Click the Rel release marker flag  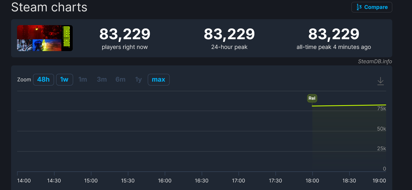point(312,98)
